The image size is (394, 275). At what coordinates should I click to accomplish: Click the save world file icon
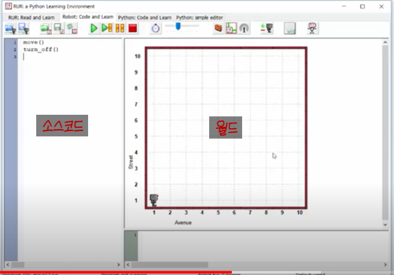[x=58, y=28]
